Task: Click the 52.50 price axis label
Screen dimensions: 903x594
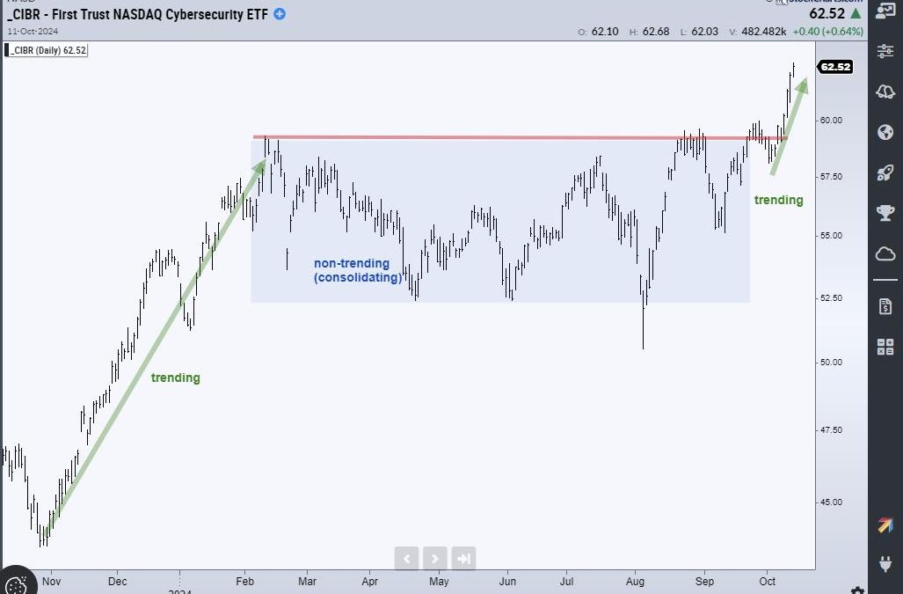Action: [x=832, y=297]
